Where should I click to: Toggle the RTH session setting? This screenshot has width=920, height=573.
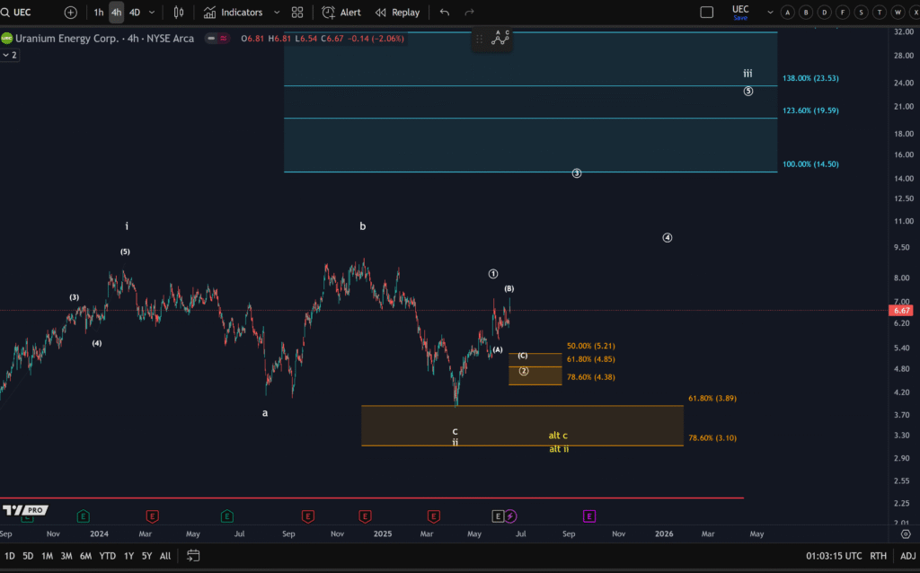point(878,556)
